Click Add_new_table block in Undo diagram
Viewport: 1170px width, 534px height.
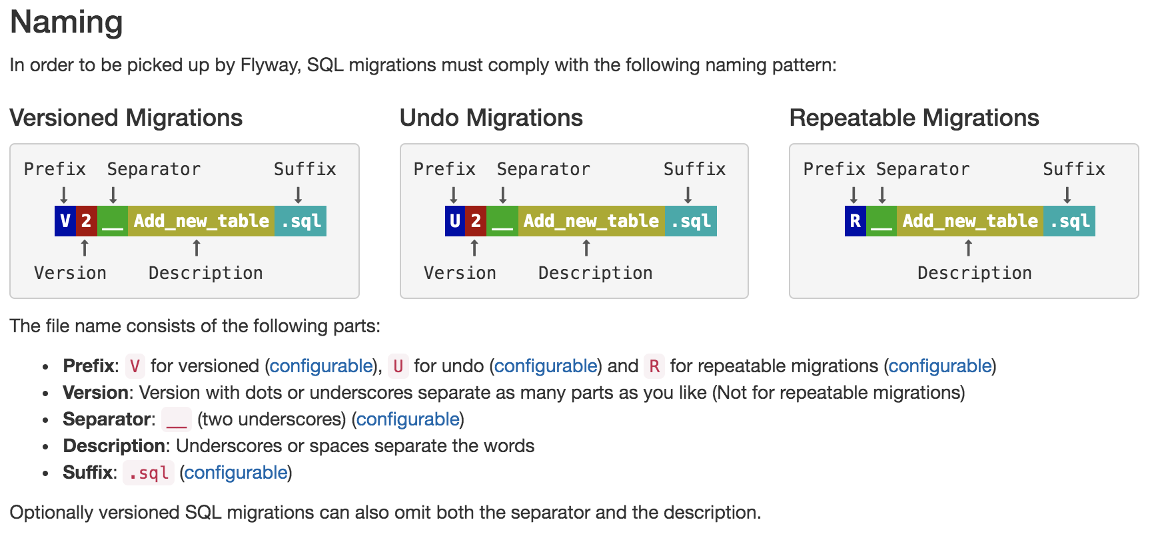(591, 221)
